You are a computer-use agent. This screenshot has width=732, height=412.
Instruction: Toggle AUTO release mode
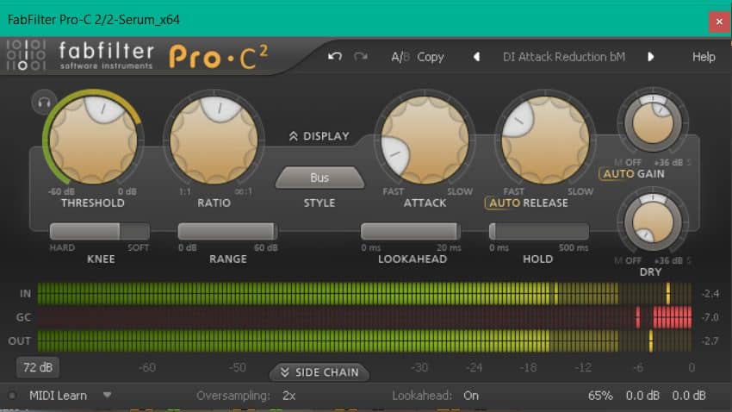(x=503, y=203)
